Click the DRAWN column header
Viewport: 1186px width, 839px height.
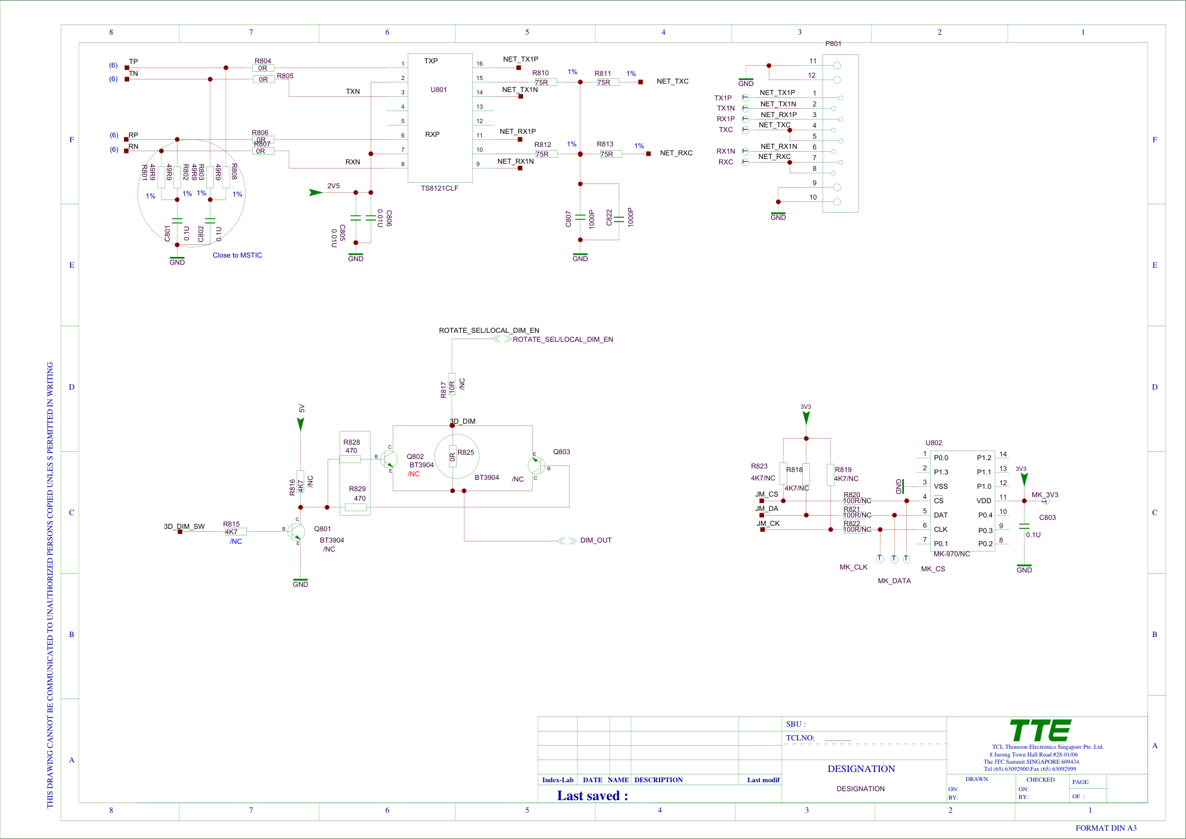977,779
